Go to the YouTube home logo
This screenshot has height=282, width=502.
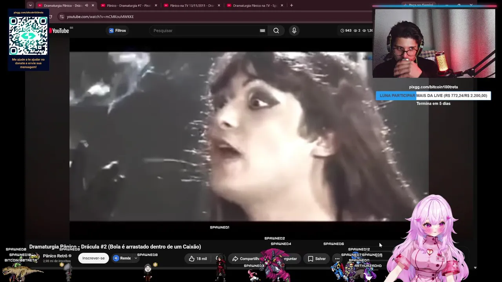60,31
